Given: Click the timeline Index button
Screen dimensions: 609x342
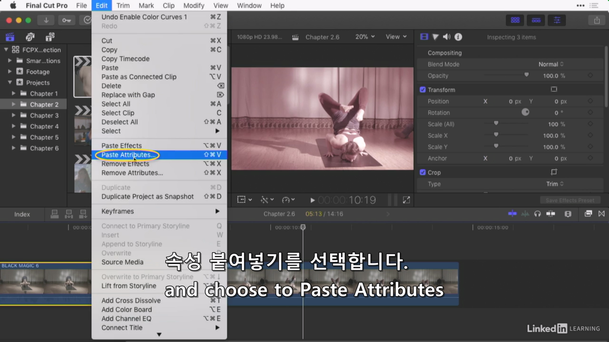Looking at the screenshot, I should point(22,214).
